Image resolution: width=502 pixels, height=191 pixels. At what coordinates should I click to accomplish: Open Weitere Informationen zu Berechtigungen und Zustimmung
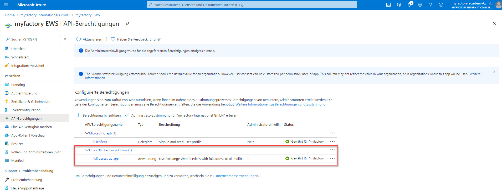coord(280,104)
